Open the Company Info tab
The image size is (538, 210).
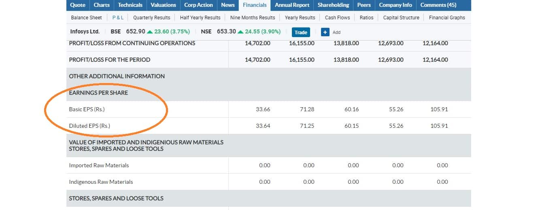click(396, 5)
